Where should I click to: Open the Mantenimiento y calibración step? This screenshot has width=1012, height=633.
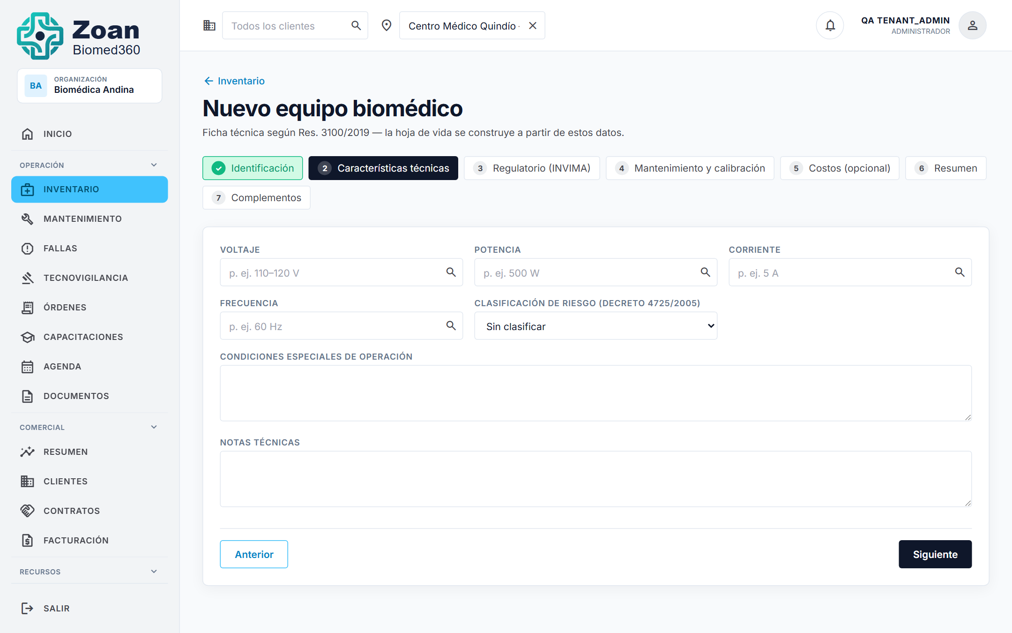[690, 168]
